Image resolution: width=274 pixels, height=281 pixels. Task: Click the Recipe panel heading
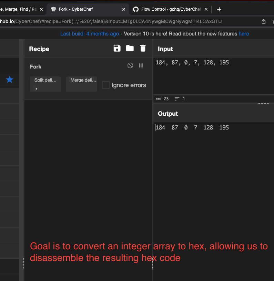[x=39, y=49]
